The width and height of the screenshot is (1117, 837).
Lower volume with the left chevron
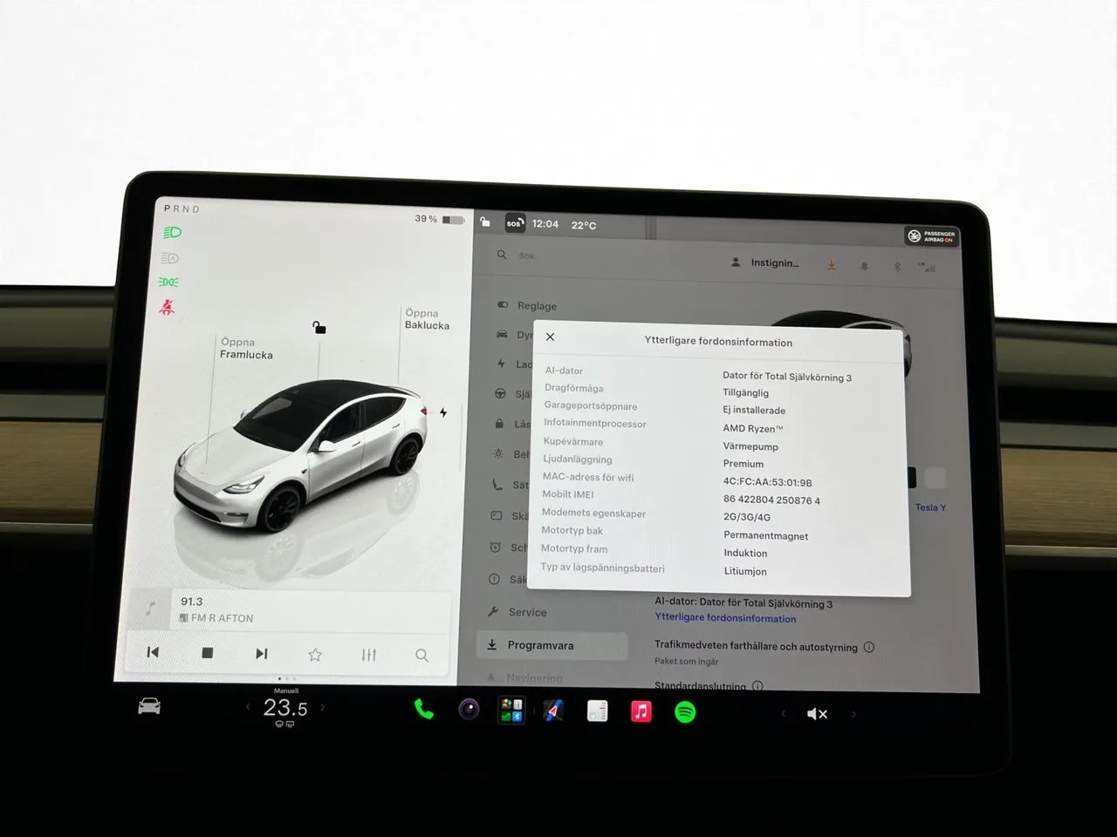(783, 713)
